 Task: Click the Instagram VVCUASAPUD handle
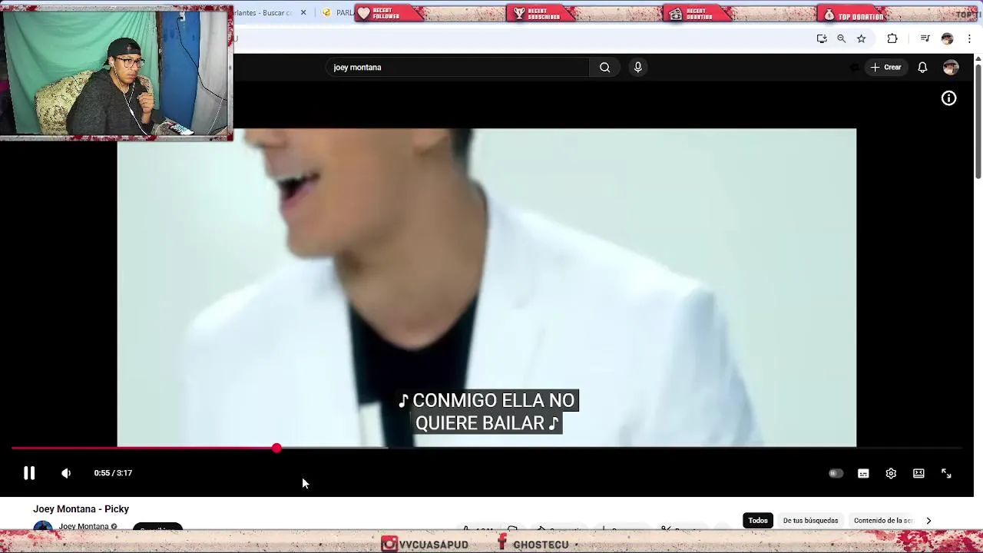(x=425, y=545)
